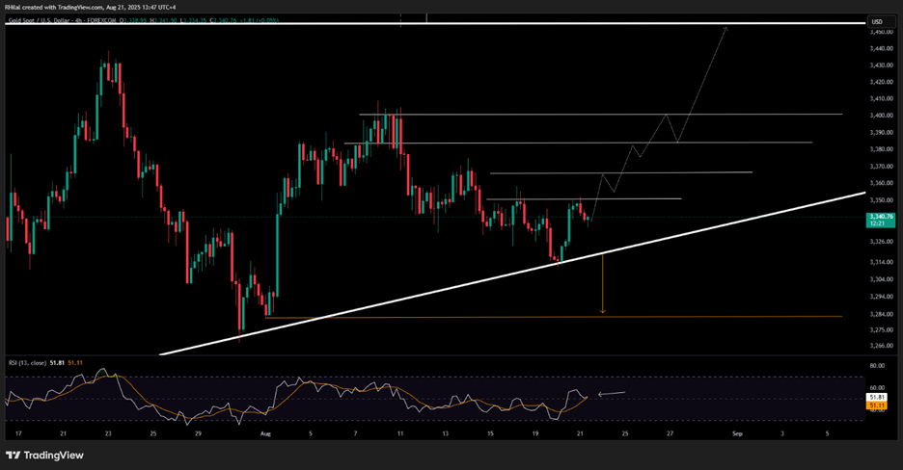Click the 3,380.00 price axis label
903x470 pixels.
(x=881, y=149)
